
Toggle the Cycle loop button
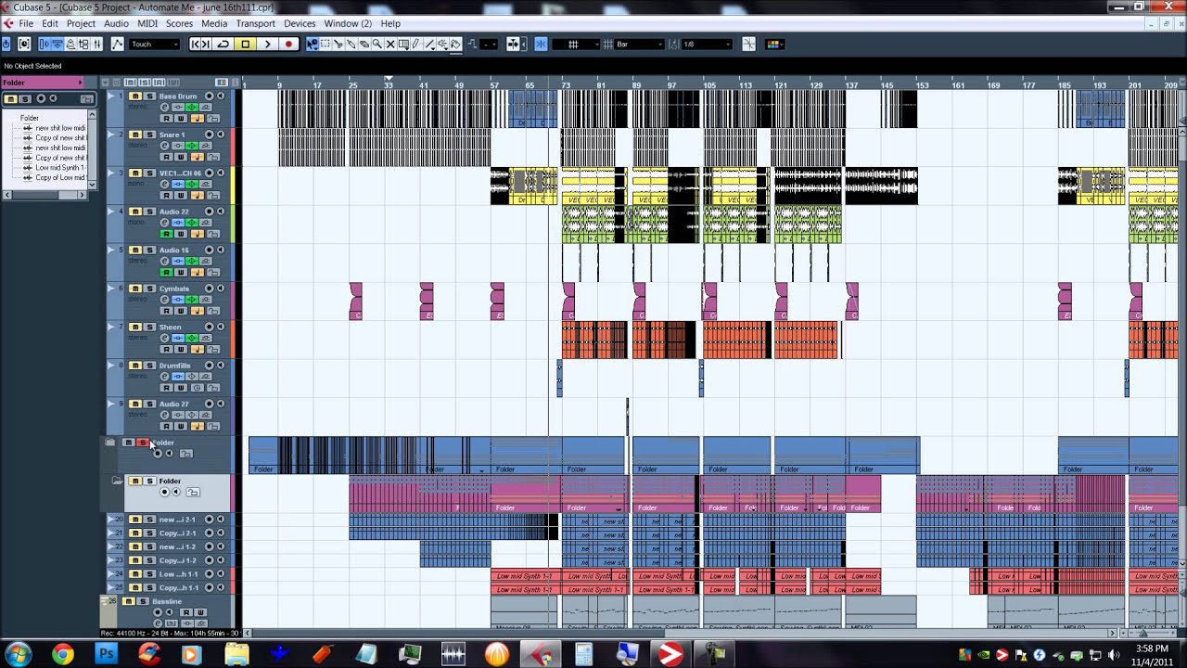pos(223,44)
